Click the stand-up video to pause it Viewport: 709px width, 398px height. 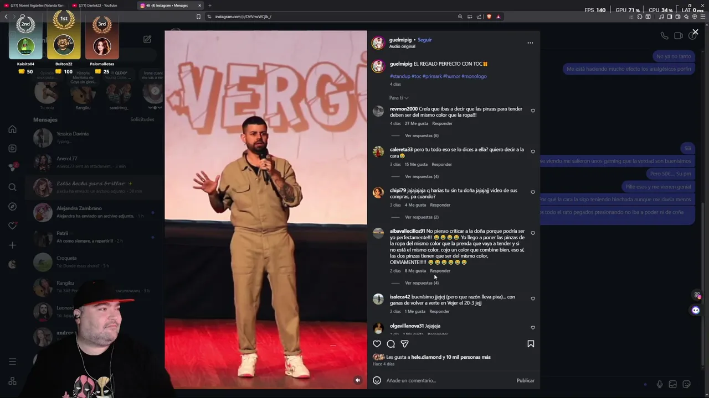click(x=265, y=210)
